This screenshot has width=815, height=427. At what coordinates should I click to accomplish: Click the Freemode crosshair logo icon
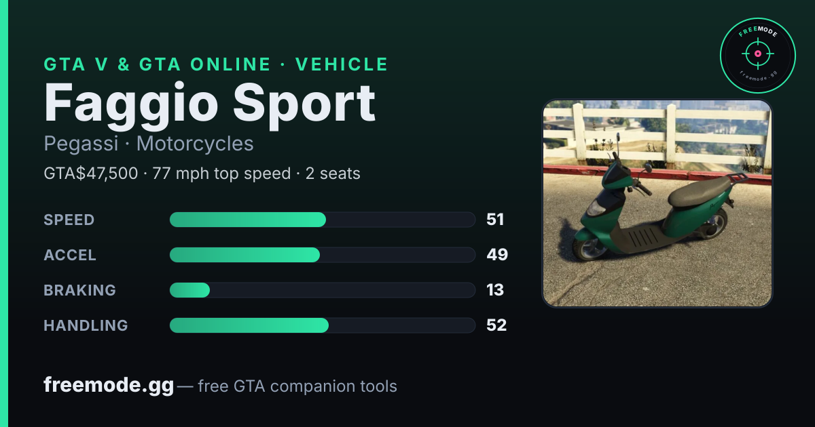point(757,55)
